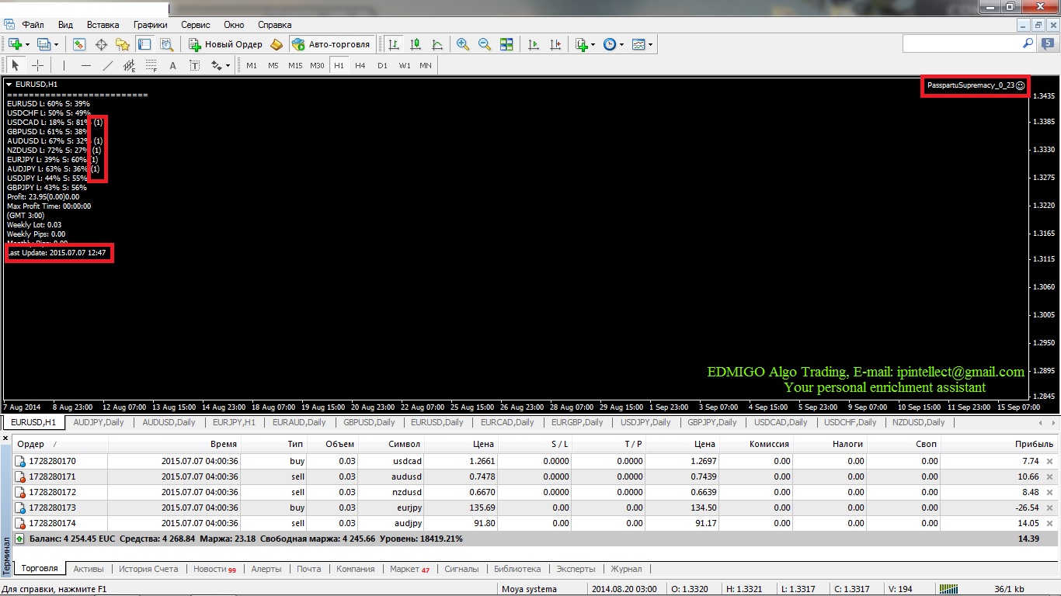1061x596 pixels.
Task: Click the Новый Ордер button
Action: [225, 44]
